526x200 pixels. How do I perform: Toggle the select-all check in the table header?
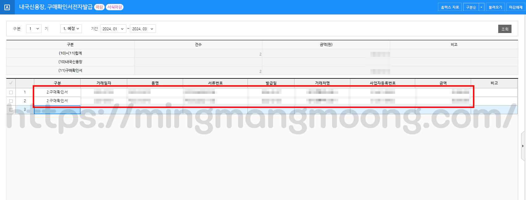pos(11,83)
